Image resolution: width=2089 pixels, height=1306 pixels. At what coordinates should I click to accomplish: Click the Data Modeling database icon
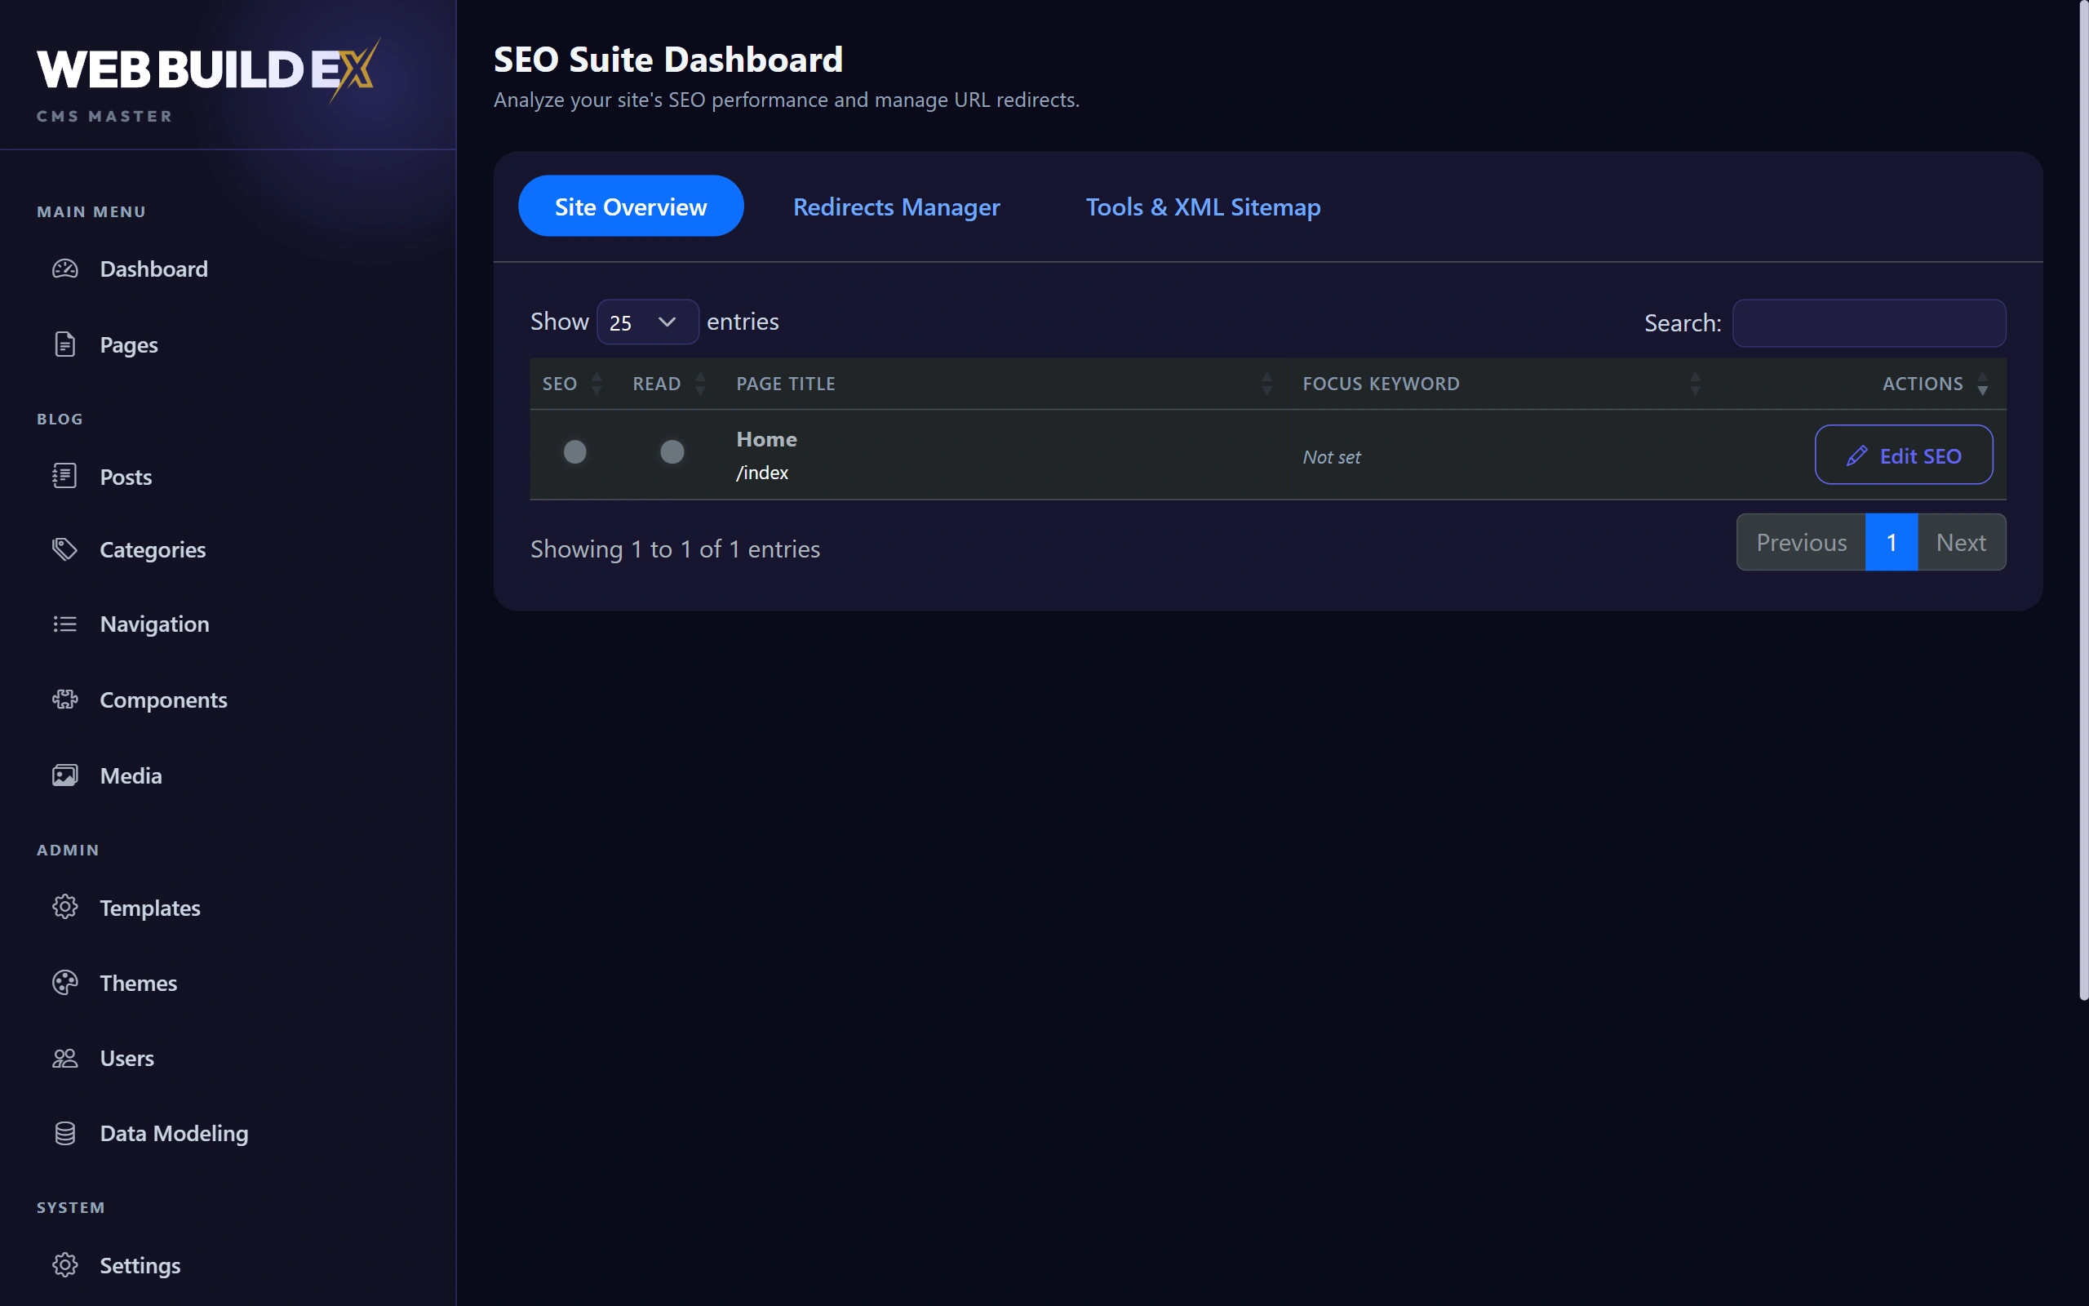(64, 1133)
